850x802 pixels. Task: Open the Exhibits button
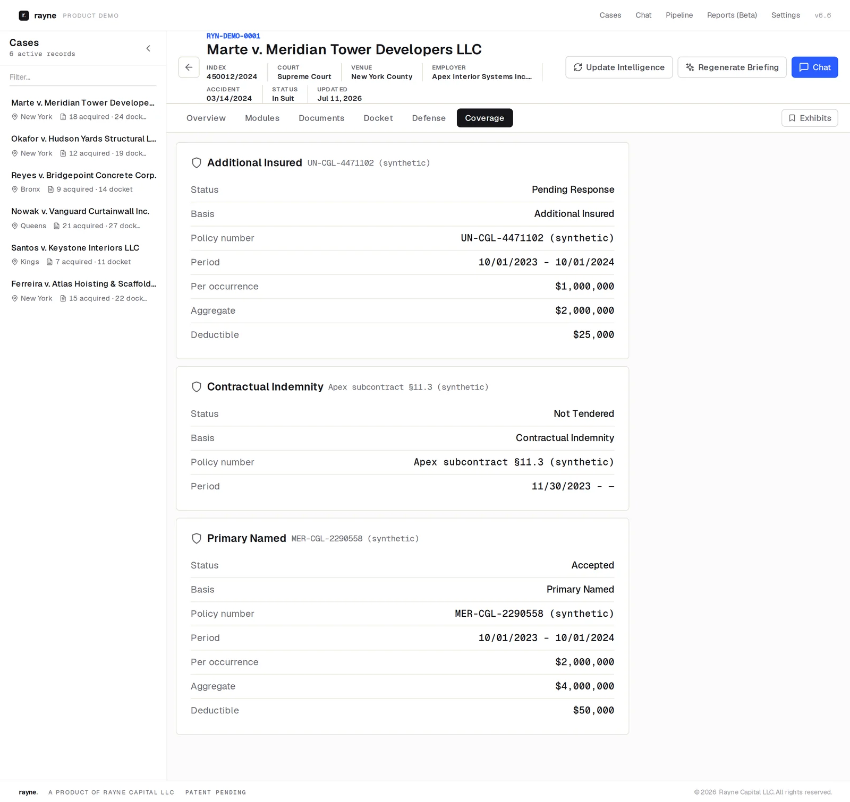(x=810, y=118)
